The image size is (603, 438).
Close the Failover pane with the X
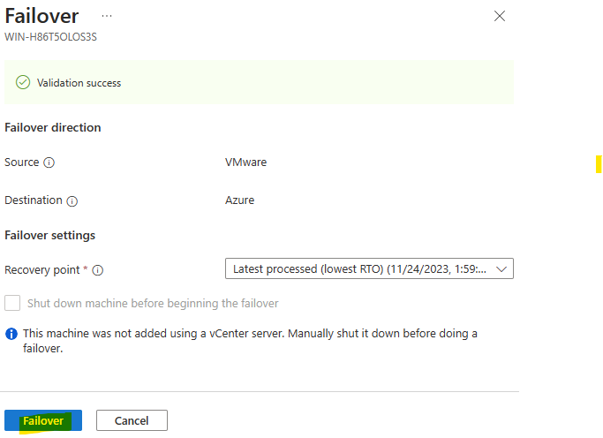coord(499,16)
